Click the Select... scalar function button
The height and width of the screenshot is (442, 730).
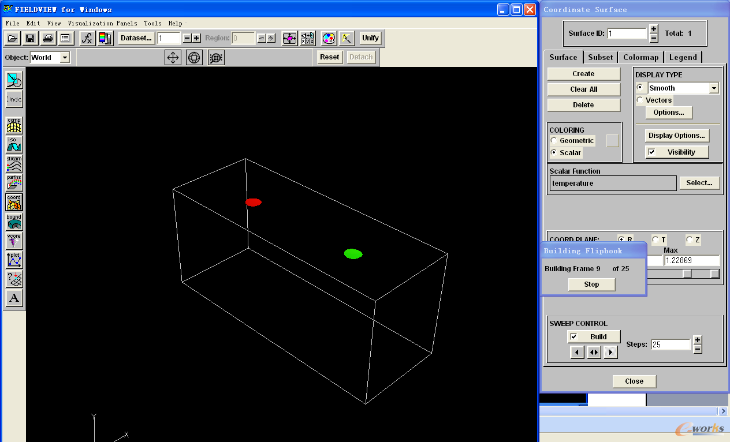(699, 183)
